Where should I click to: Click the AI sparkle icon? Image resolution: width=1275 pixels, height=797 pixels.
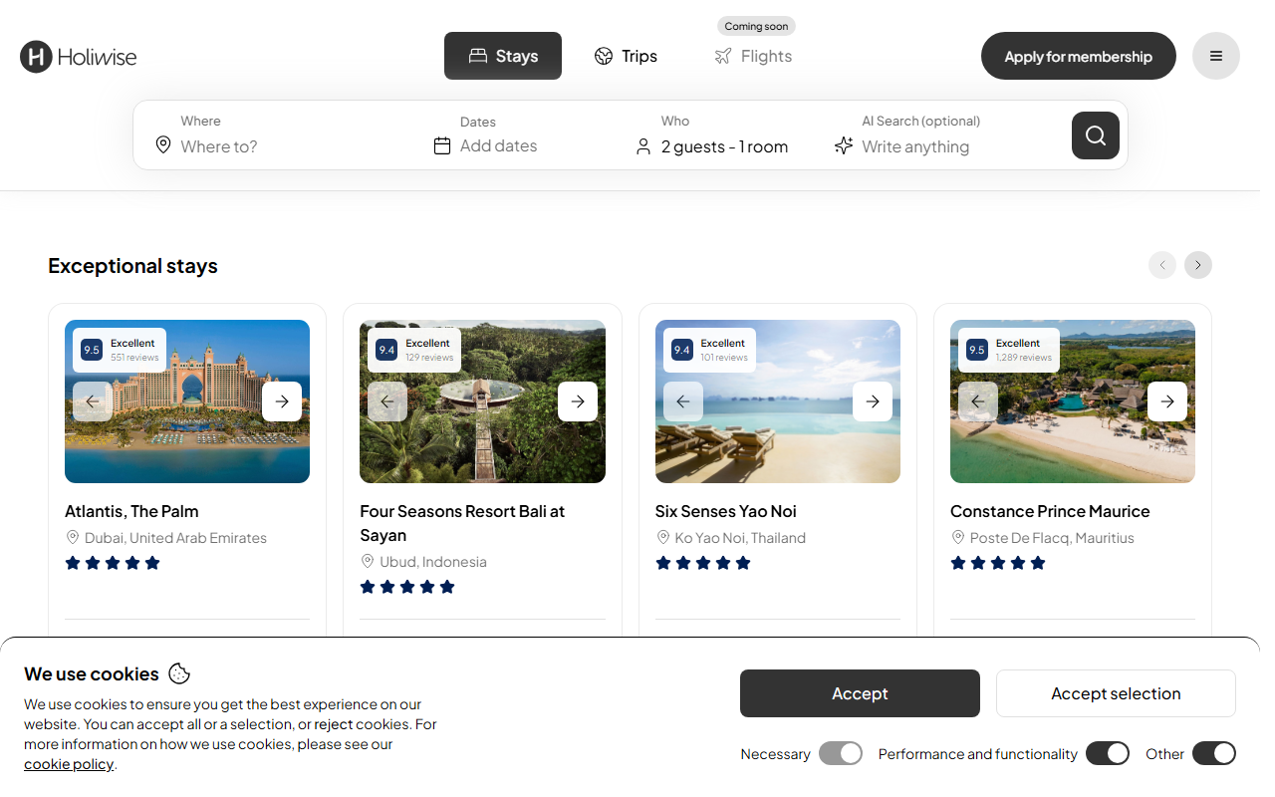[844, 145]
